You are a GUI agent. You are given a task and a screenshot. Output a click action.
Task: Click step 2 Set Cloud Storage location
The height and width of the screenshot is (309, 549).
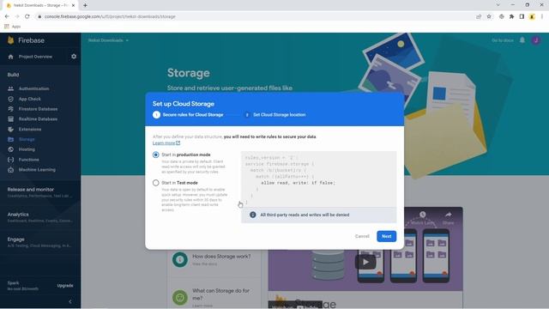point(274,114)
